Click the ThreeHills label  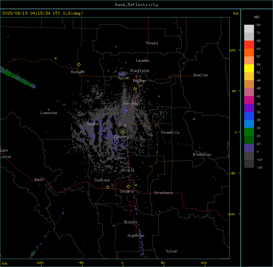click(x=170, y=133)
